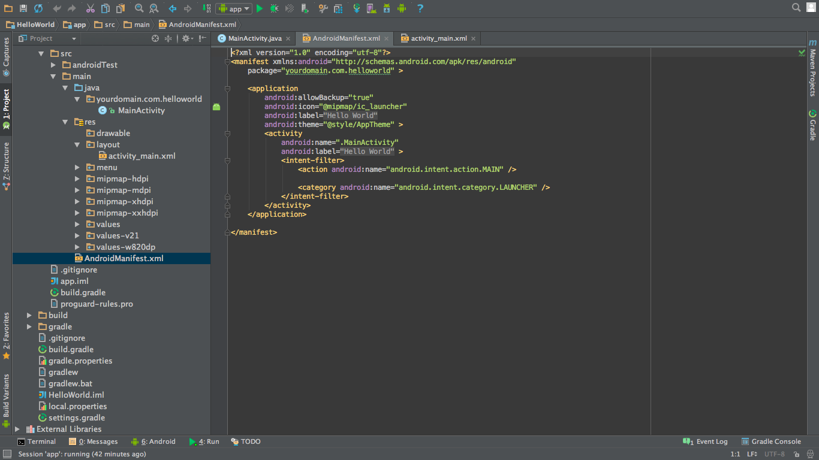The image size is (819, 460).
Task: Cut selection using the scissors toolbar icon
Action: (92, 8)
